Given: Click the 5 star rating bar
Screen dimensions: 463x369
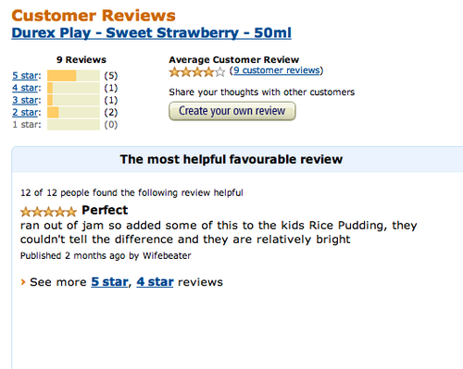Looking at the screenshot, I should point(73,76).
